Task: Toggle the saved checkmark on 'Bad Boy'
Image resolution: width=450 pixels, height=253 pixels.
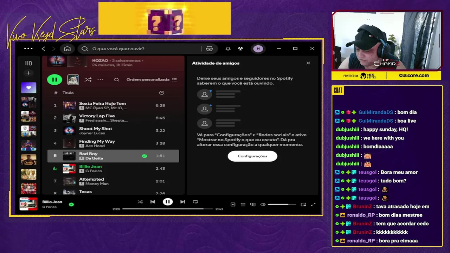Action: click(x=144, y=156)
